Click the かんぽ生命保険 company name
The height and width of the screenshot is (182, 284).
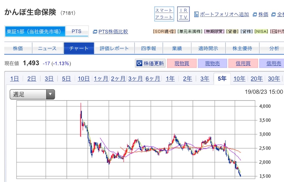coord(30,12)
